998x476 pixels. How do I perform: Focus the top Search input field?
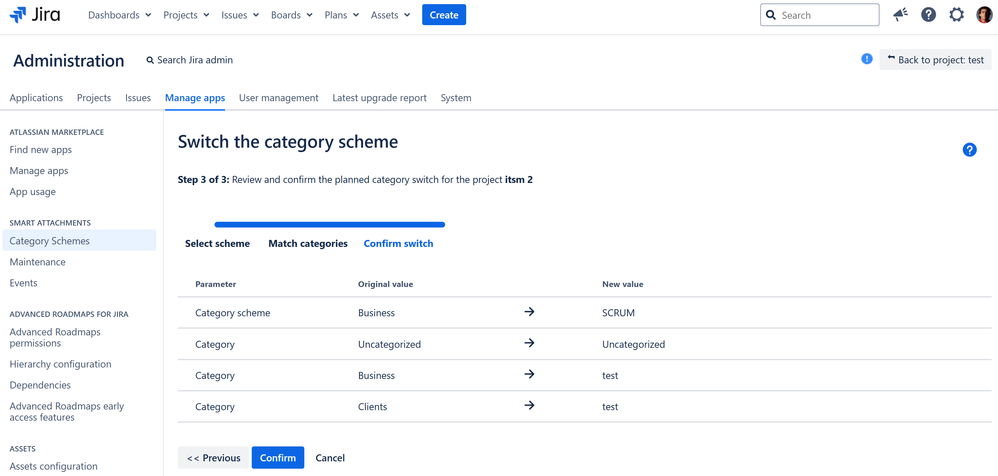point(819,15)
